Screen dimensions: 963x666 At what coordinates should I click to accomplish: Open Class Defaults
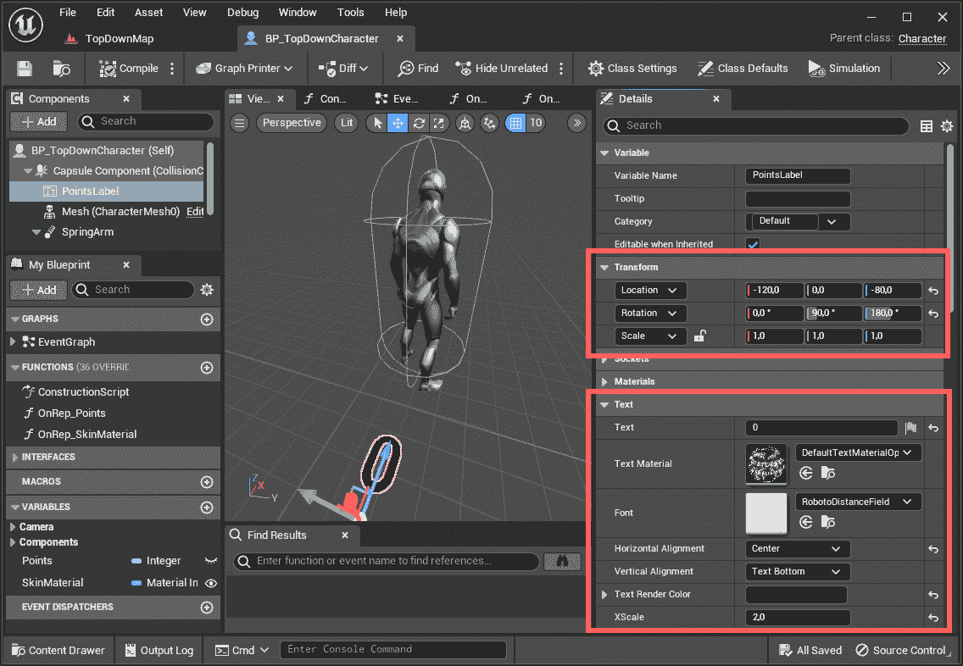(743, 69)
